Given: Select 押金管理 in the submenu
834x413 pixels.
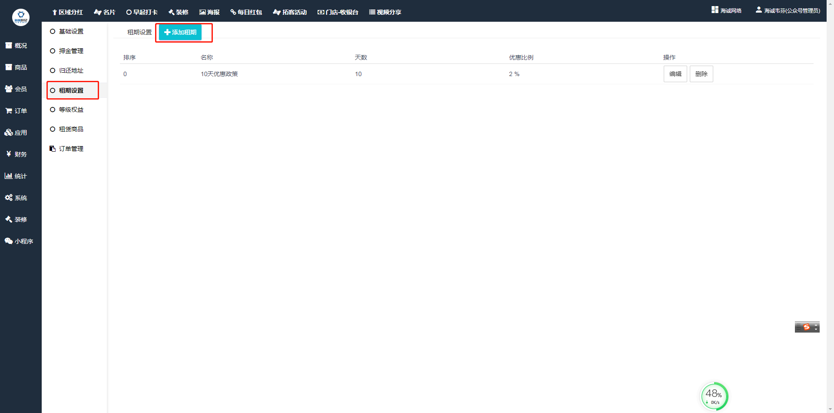Looking at the screenshot, I should point(71,51).
